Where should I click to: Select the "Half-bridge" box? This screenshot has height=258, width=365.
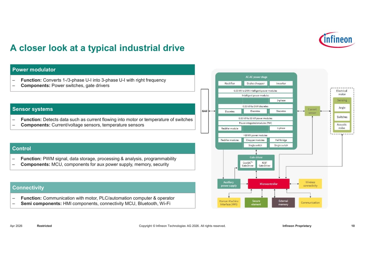pos(281,140)
